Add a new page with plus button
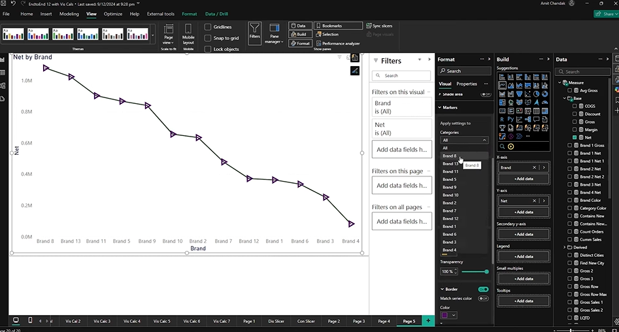619x332 pixels. pos(428,321)
